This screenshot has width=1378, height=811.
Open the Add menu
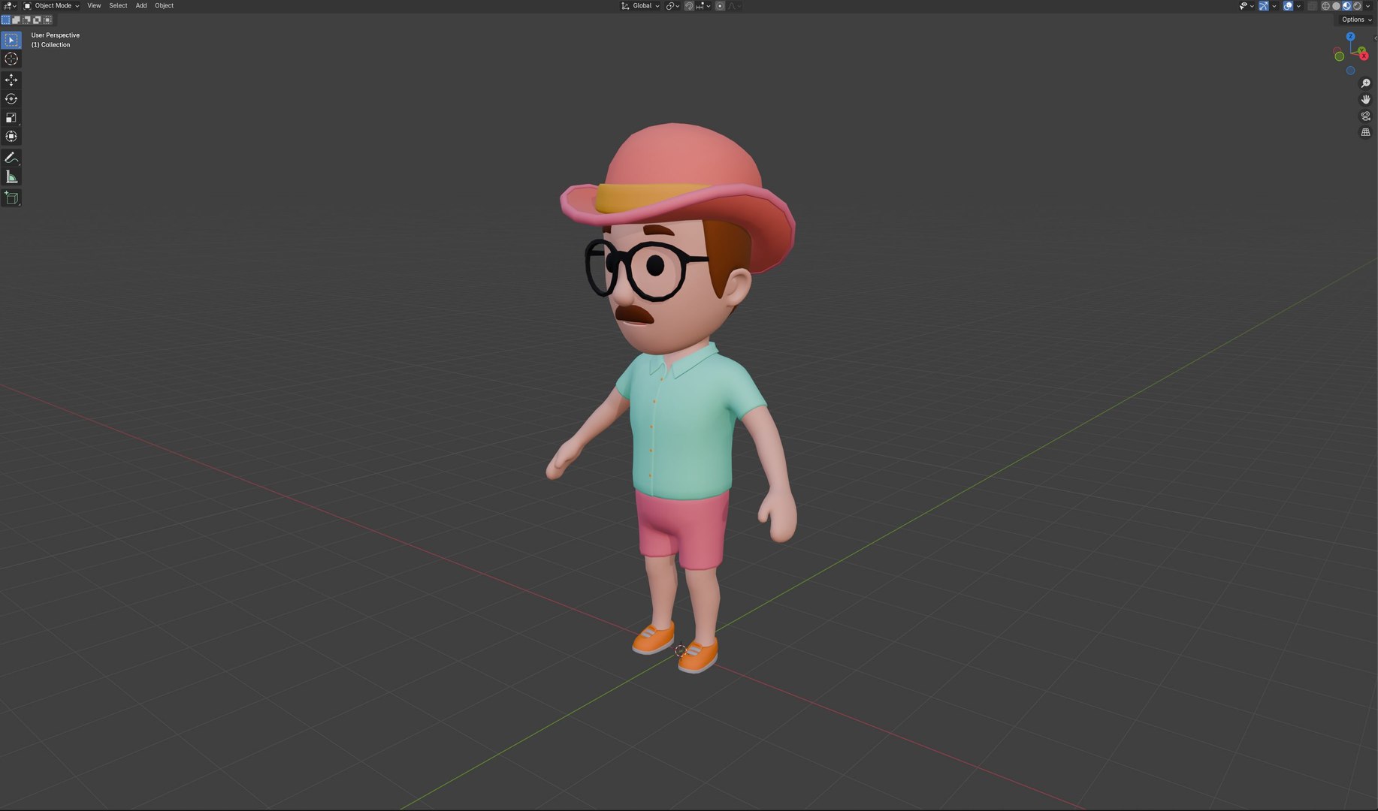(x=141, y=6)
